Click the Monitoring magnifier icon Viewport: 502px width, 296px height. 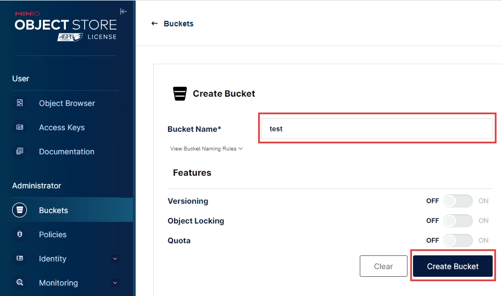tap(20, 283)
